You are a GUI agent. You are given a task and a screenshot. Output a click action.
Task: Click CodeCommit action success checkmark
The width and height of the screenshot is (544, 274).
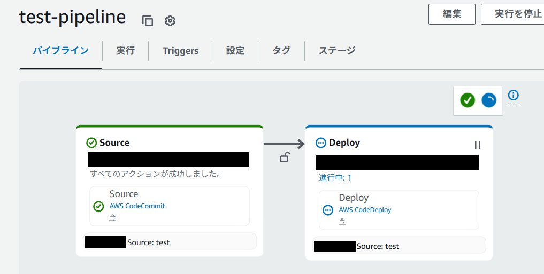tap(98, 207)
